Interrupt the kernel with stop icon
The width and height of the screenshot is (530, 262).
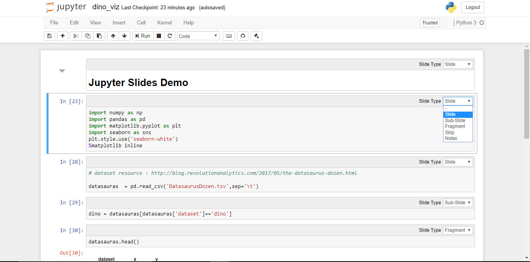click(159, 36)
